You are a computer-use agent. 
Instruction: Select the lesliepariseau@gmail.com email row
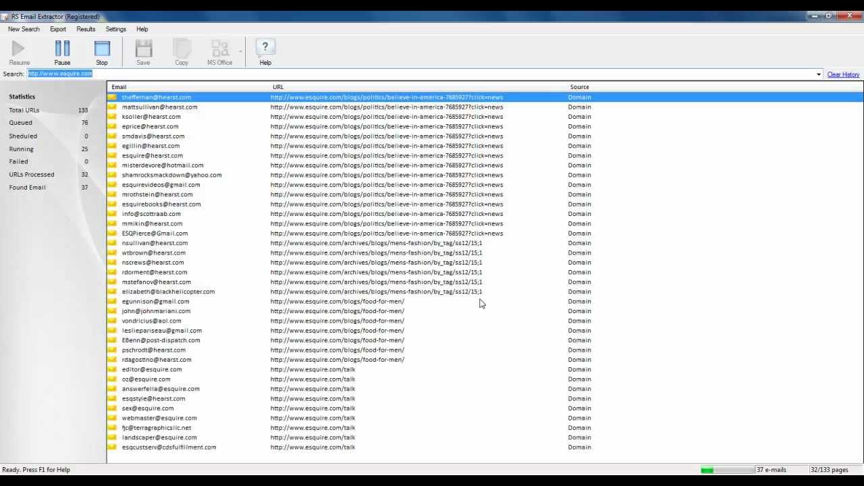(485, 331)
